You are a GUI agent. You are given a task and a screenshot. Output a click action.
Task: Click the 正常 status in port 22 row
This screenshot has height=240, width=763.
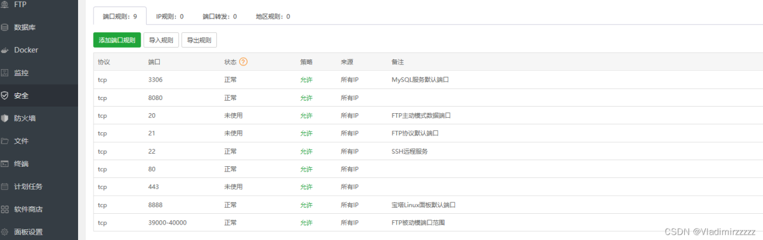coord(230,151)
